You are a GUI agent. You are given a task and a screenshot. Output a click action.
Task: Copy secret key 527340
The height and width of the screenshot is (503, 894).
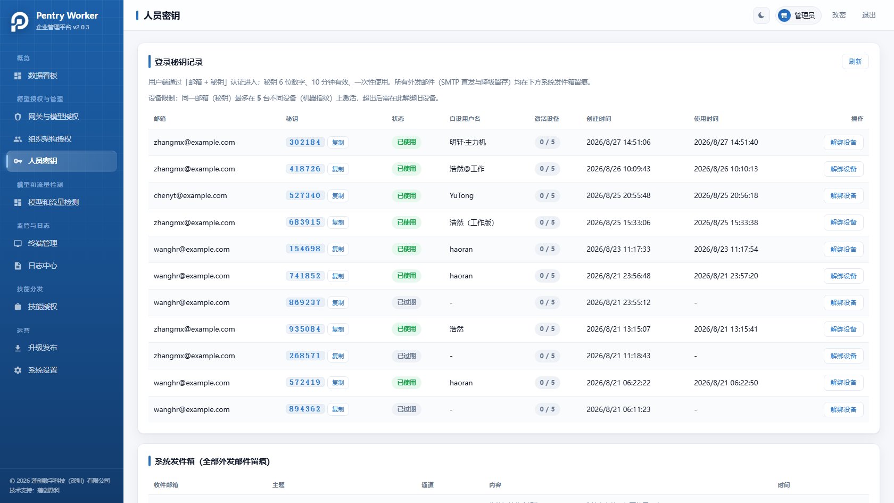coord(338,196)
